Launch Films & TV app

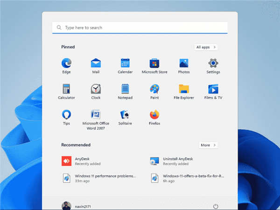click(213, 89)
